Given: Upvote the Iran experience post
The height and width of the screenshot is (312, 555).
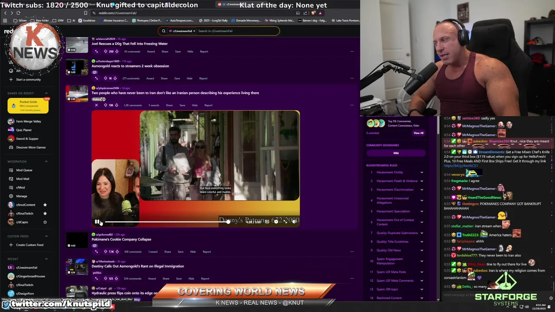Looking at the screenshot, I should [105, 105].
